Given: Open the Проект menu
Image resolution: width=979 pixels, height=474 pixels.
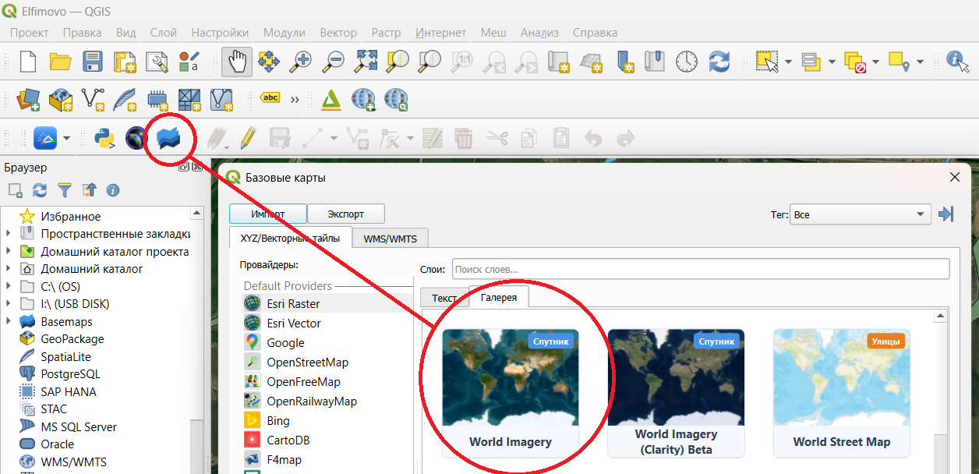Looking at the screenshot, I should pyautogui.click(x=29, y=32).
